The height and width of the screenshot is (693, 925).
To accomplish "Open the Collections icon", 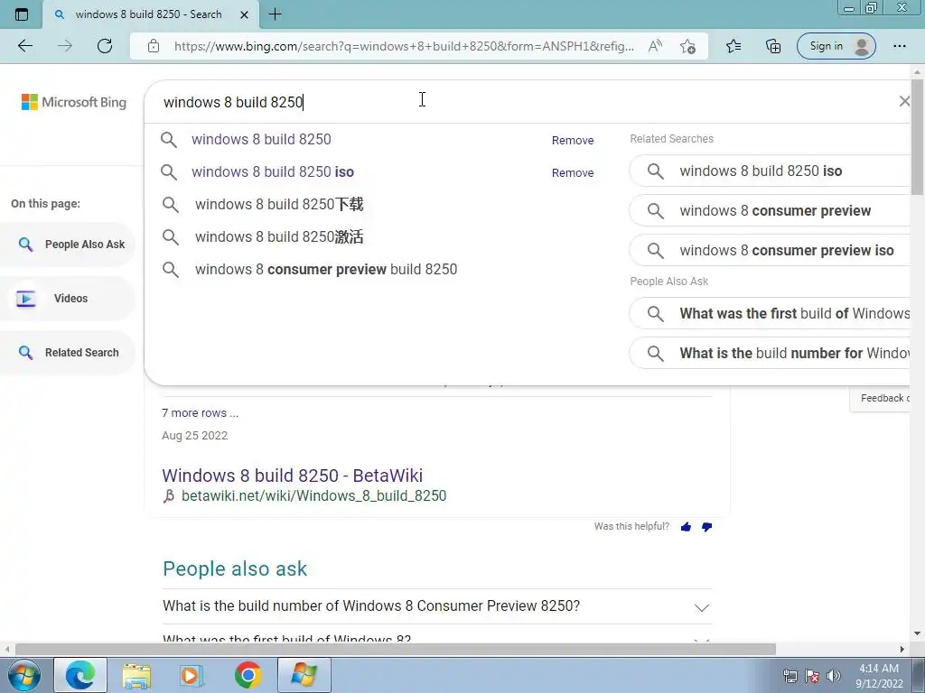I will 773,46.
